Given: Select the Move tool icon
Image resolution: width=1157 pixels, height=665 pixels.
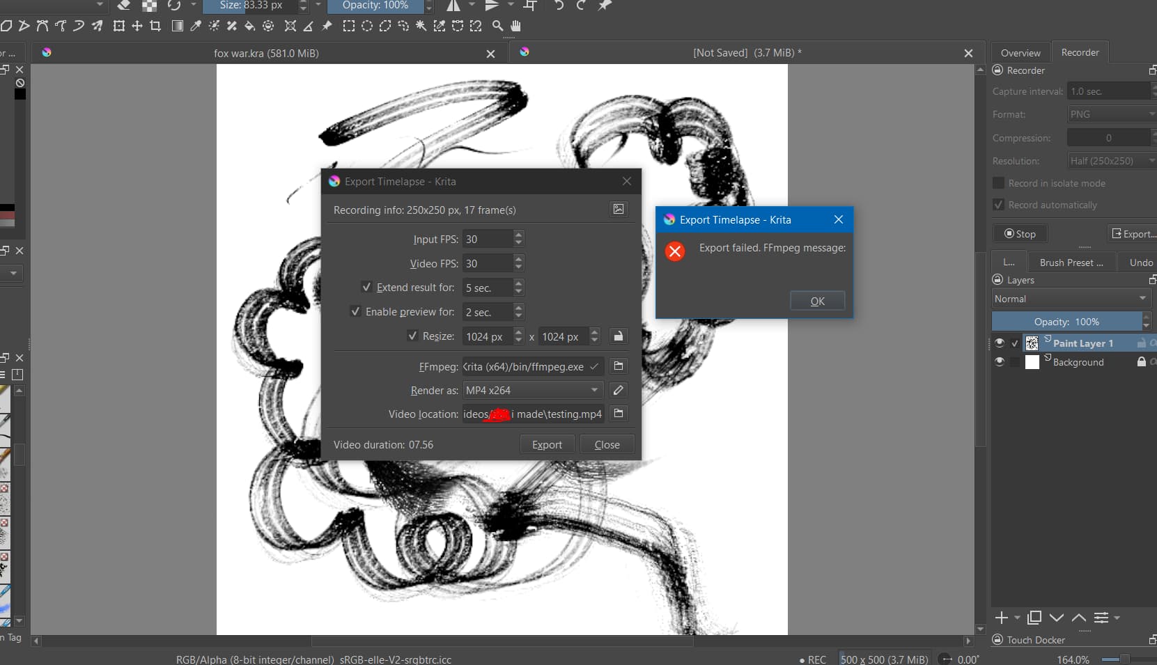Looking at the screenshot, I should [137, 26].
